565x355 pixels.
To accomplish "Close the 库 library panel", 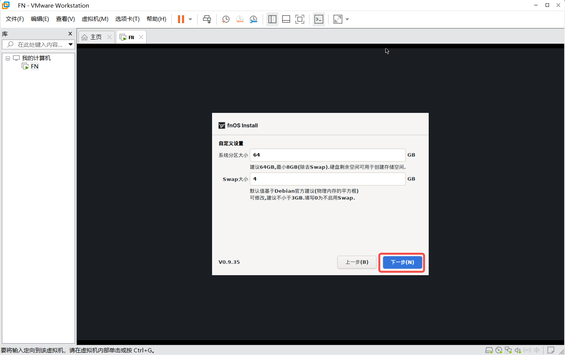I will coord(70,33).
